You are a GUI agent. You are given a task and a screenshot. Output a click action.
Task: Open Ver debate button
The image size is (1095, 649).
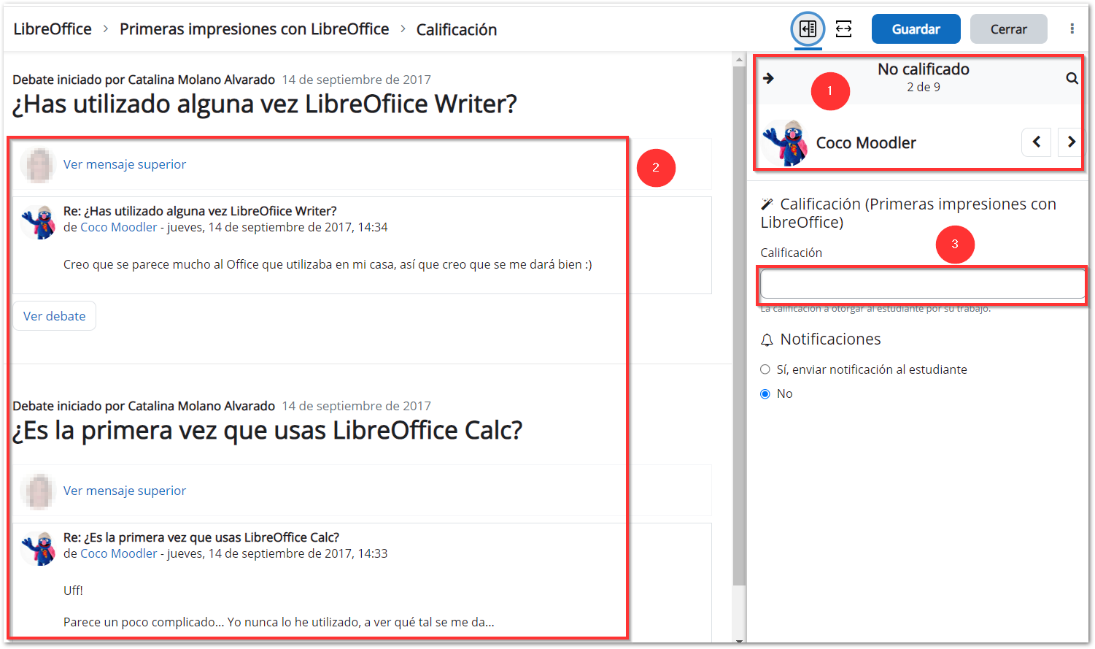click(x=55, y=316)
